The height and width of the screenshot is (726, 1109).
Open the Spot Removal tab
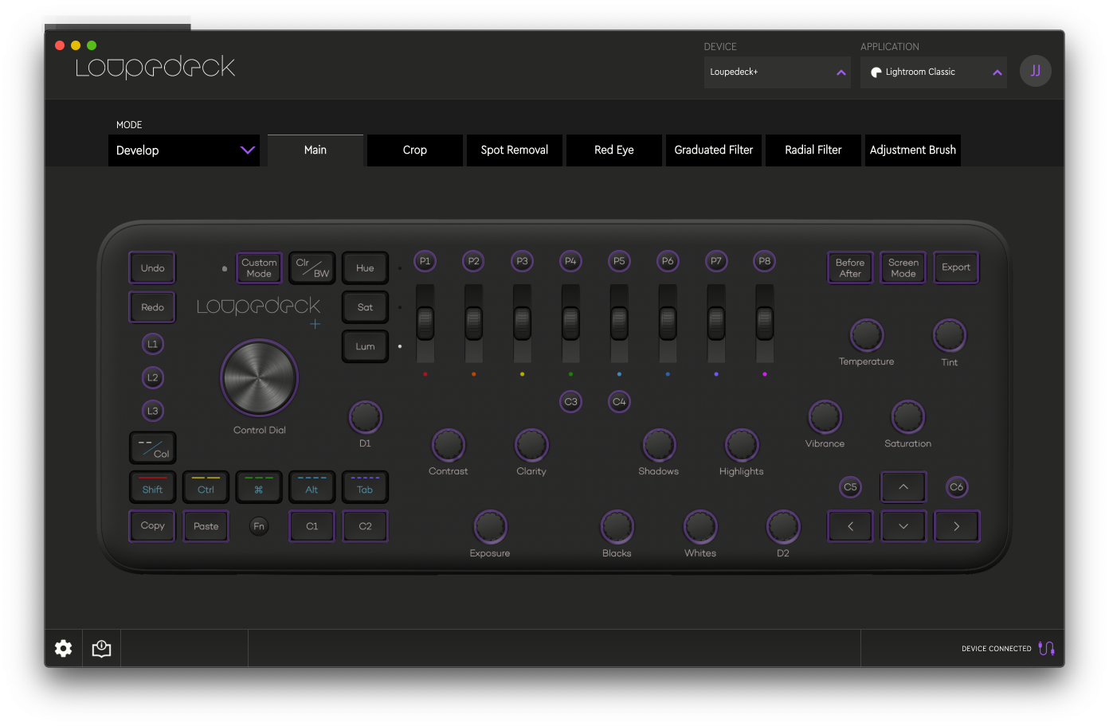click(x=515, y=150)
